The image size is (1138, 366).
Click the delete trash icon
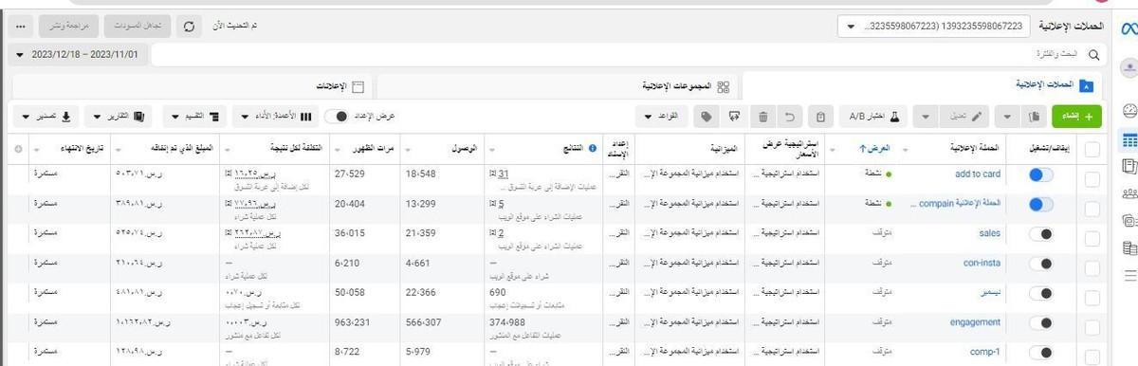(763, 117)
